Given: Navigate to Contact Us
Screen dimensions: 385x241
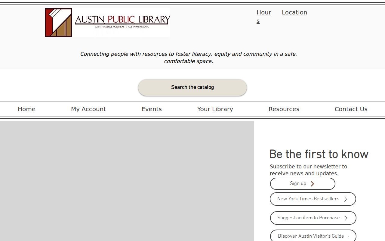Looking at the screenshot, I should [x=351, y=109].
